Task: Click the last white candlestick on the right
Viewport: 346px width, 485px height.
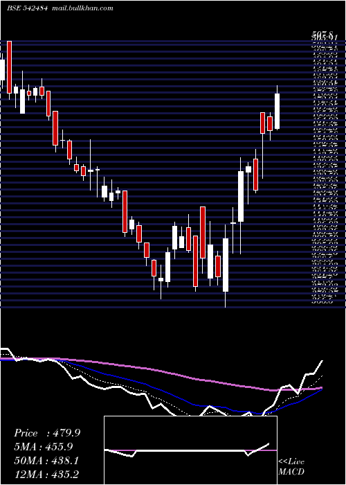Action: coord(277,111)
